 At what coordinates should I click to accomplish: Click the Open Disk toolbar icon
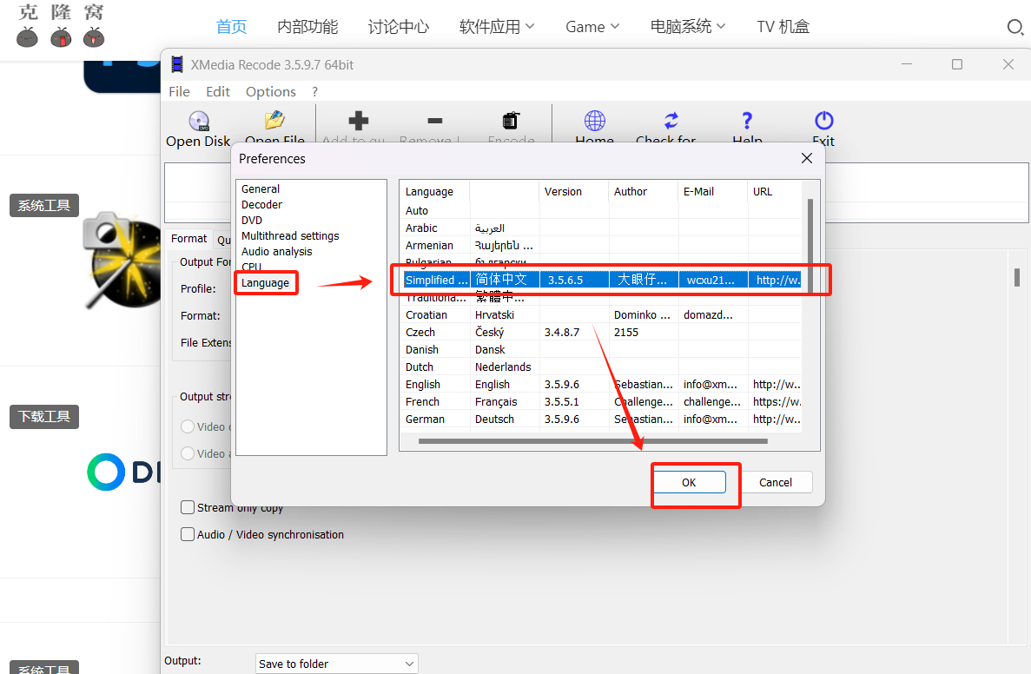point(199,121)
